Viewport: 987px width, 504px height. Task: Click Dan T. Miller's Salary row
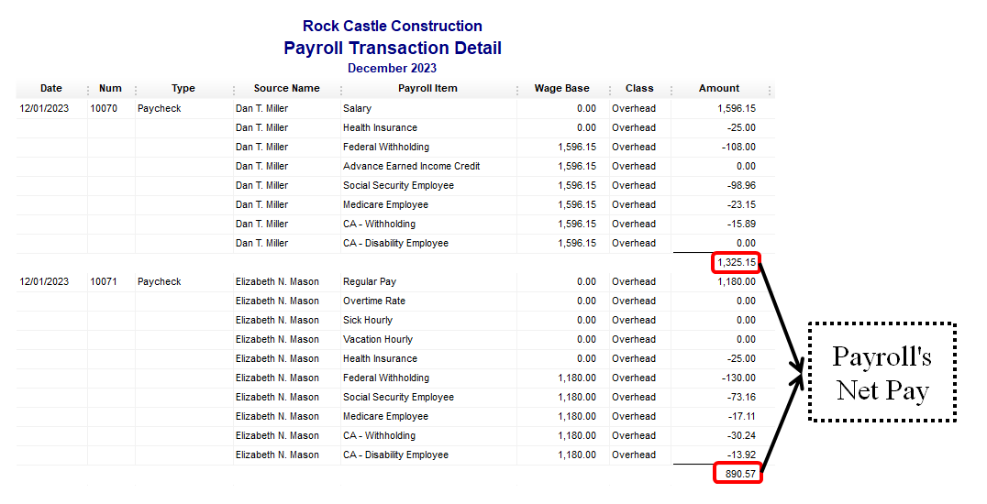click(x=357, y=108)
